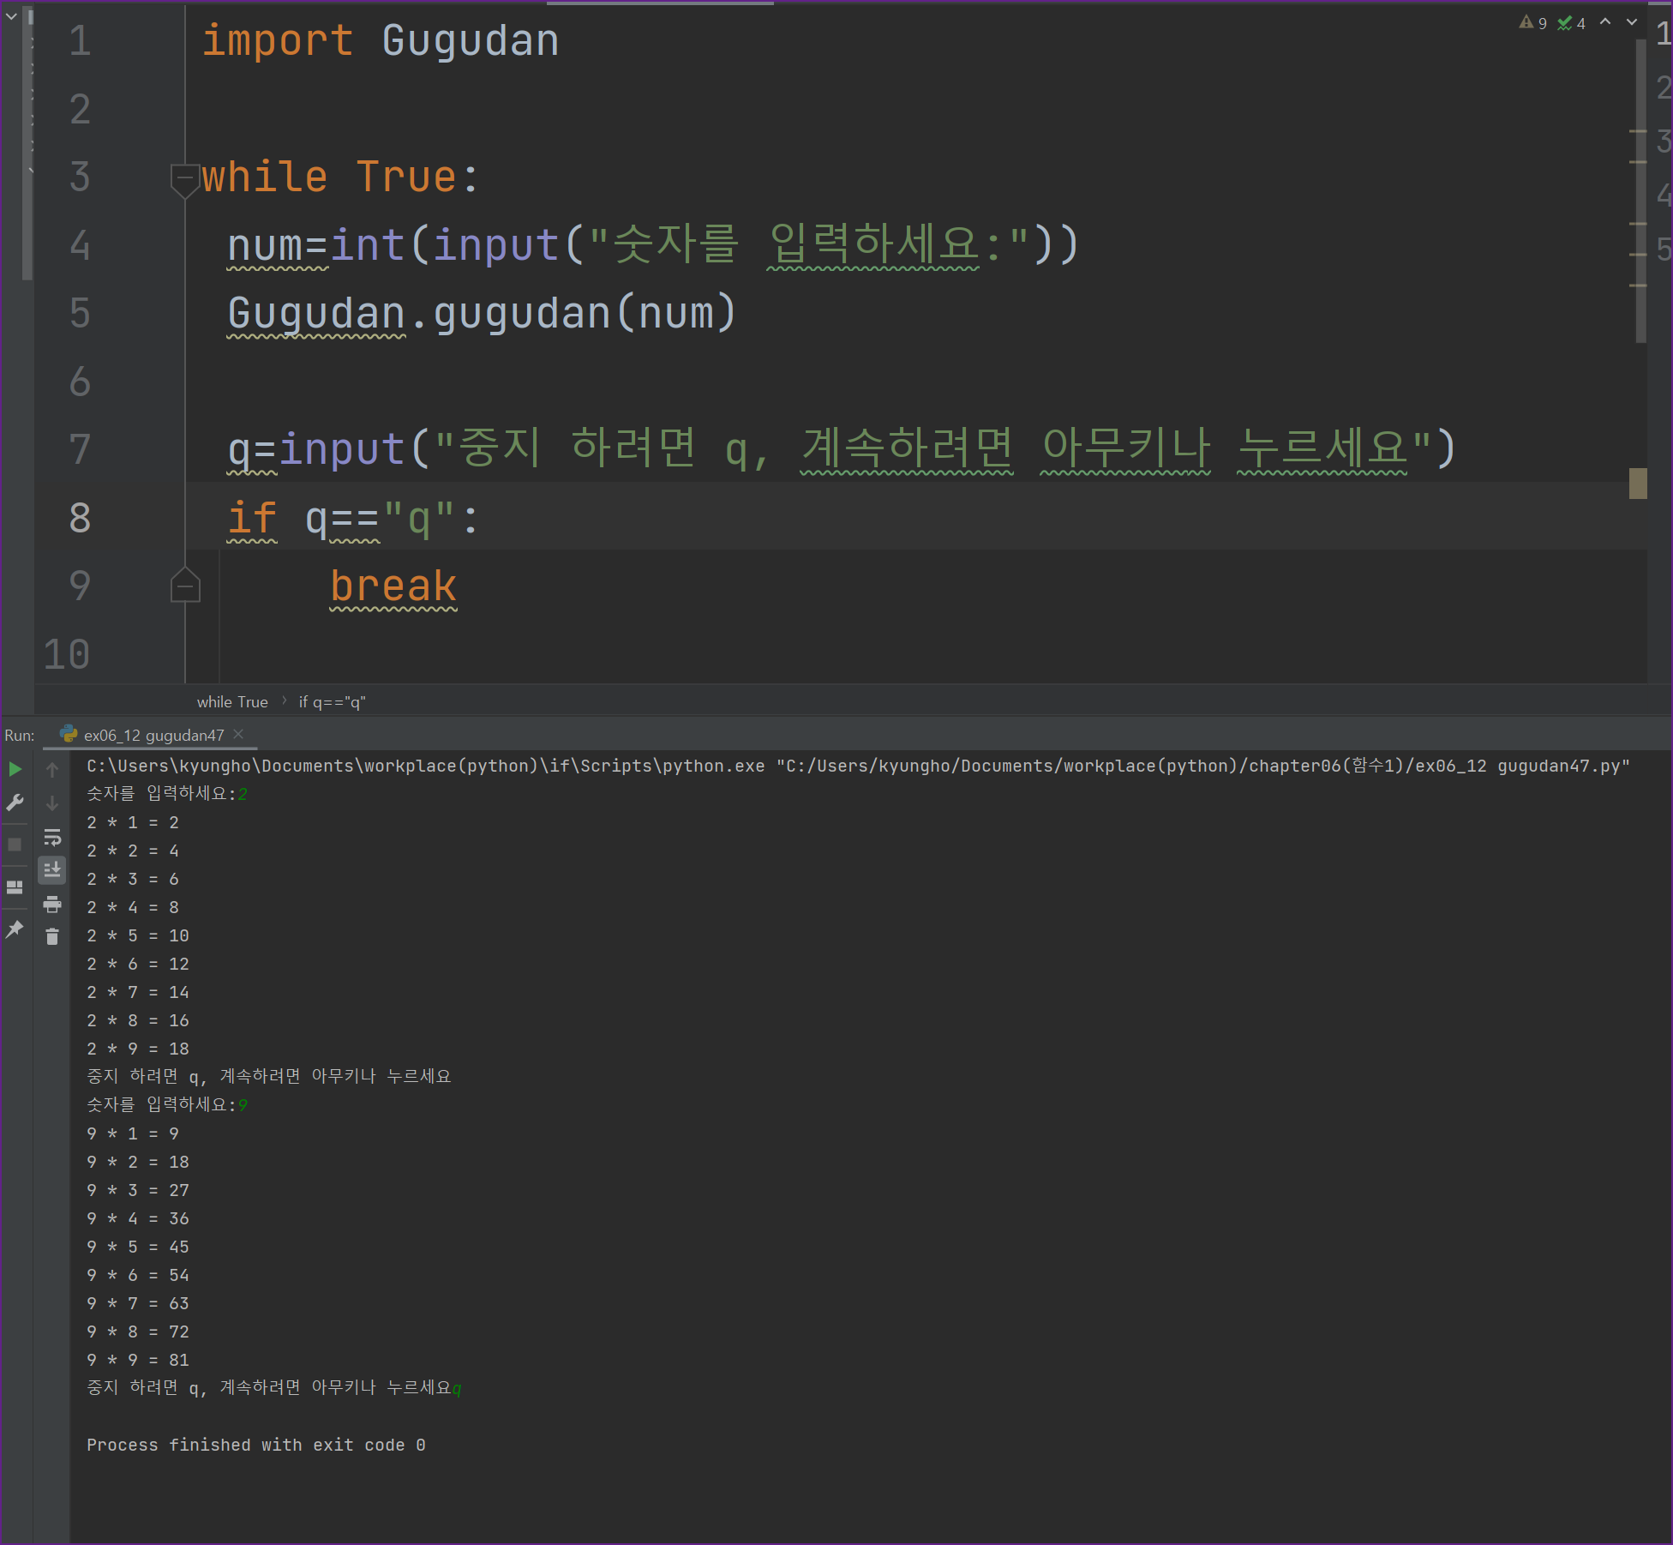The width and height of the screenshot is (1673, 1545).
Task: Click the 9 warnings inspection indicator
Action: click(1533, 23)
